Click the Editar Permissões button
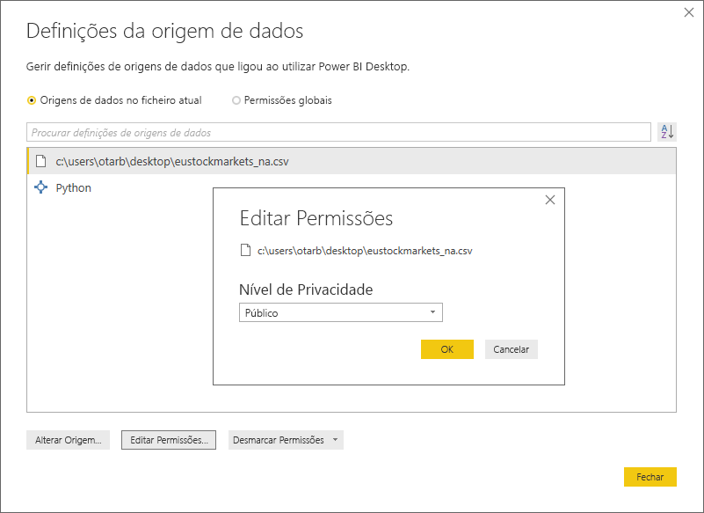 [x=168, y=440]
